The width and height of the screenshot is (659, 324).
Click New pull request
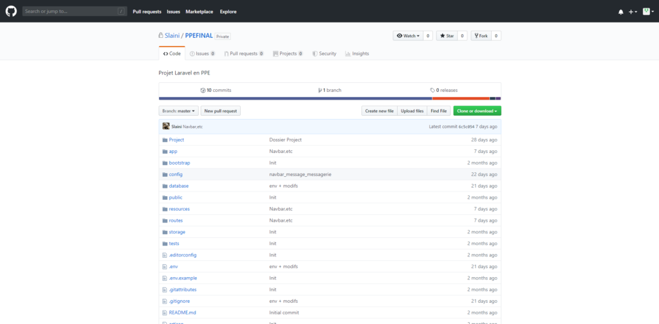pyautogui.click(x=221, y=111)
